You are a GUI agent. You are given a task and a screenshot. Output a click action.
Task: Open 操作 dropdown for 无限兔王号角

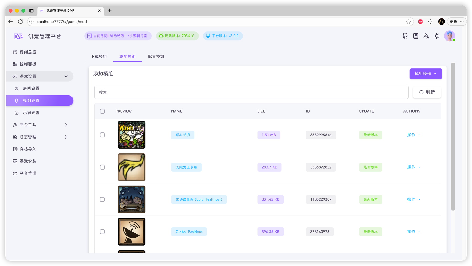coord(414,167)
